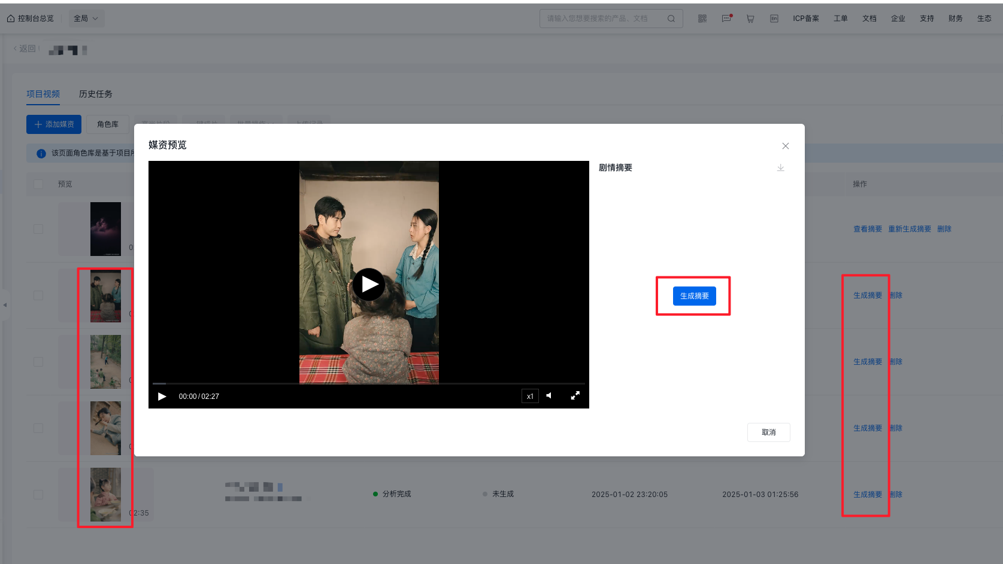This screenshot has width=1003, height=564.
Task: Open the first dark video thumbnail
Action: [x=105, y=229]
